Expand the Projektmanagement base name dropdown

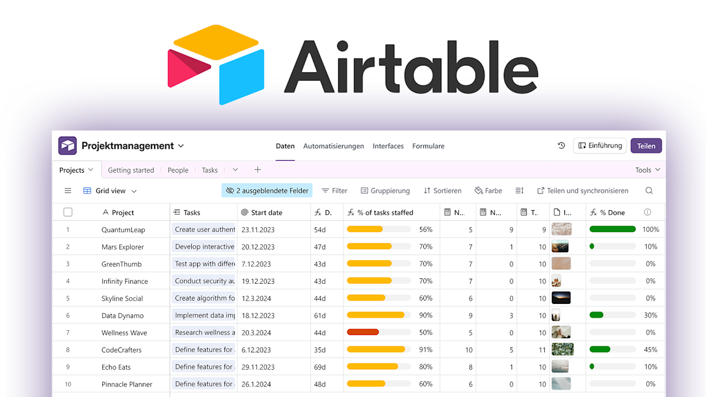coord(181,146)
